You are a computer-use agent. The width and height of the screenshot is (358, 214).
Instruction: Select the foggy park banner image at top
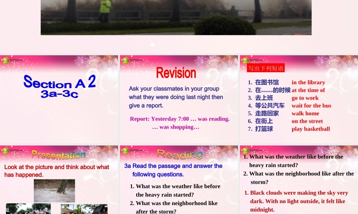click(x=176, y=17)
